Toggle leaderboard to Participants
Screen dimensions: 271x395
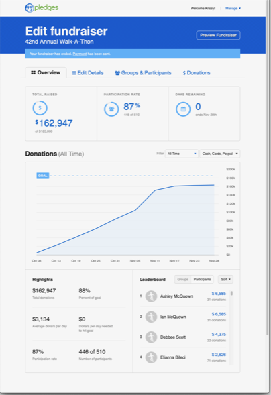pos(202,279)
